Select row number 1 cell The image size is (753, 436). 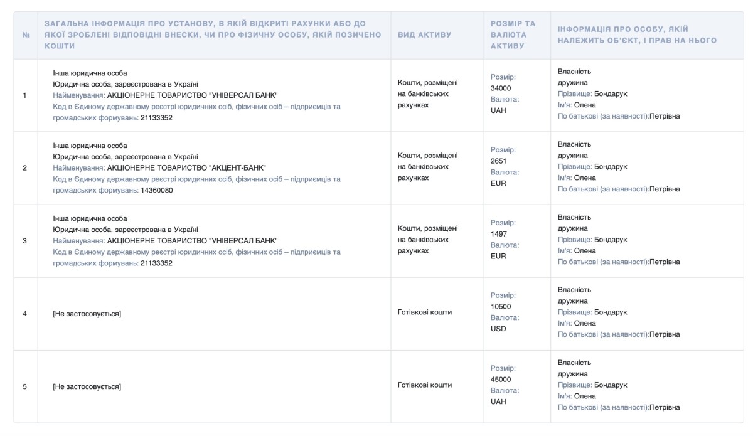(25, 95)
